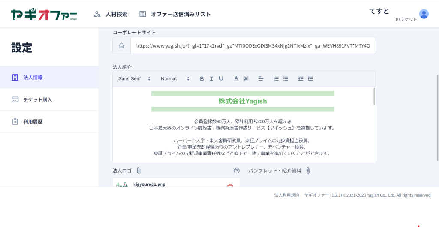Click the card icon next to チケット購入
This screenshot has height=227, width=439.
[15, 99]
